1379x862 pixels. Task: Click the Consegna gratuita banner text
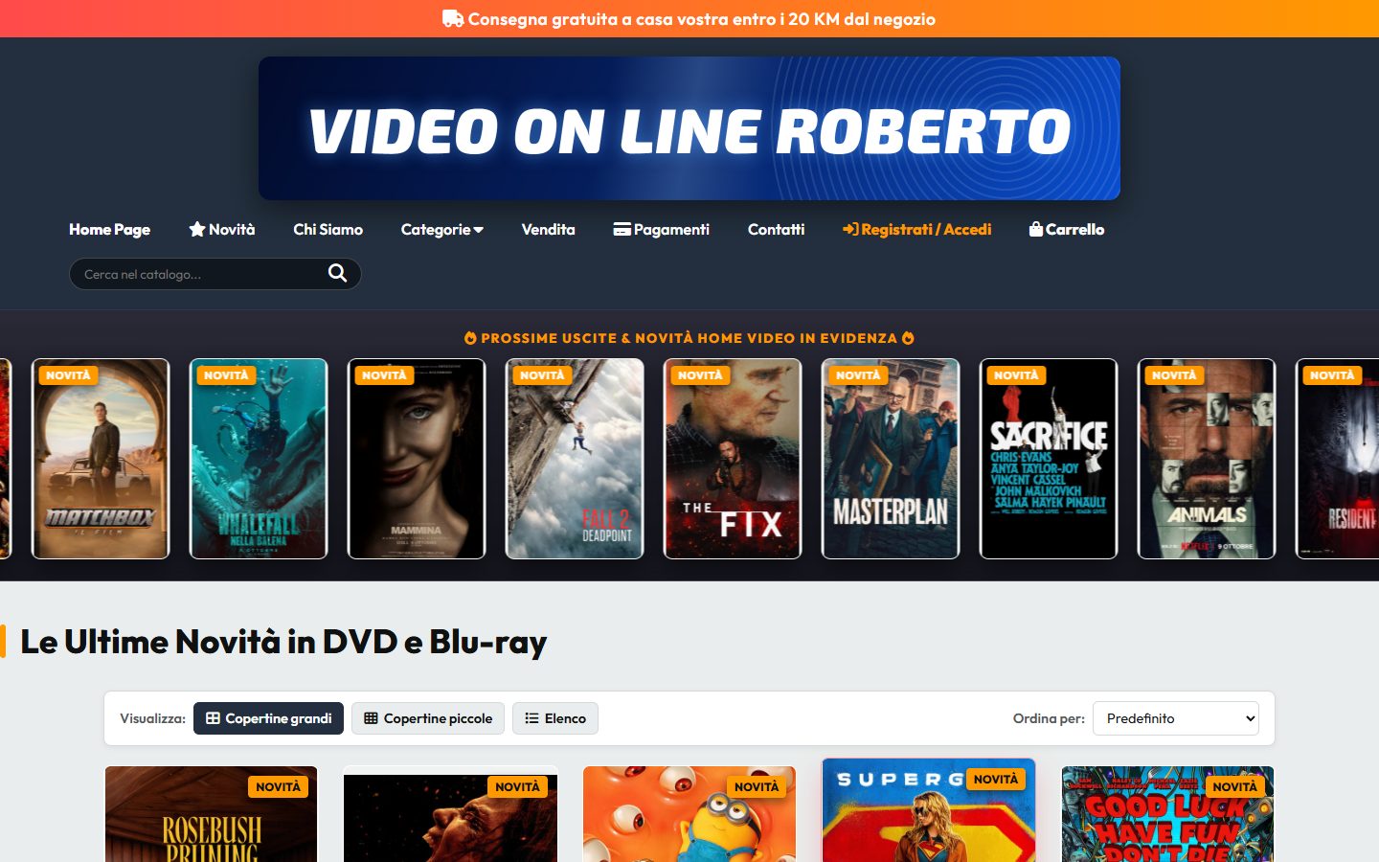pos(702,19)
